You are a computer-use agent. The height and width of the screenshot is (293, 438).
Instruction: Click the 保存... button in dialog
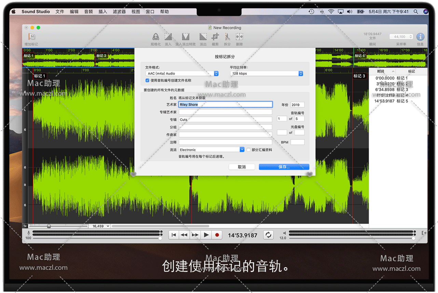coord(284,167)
